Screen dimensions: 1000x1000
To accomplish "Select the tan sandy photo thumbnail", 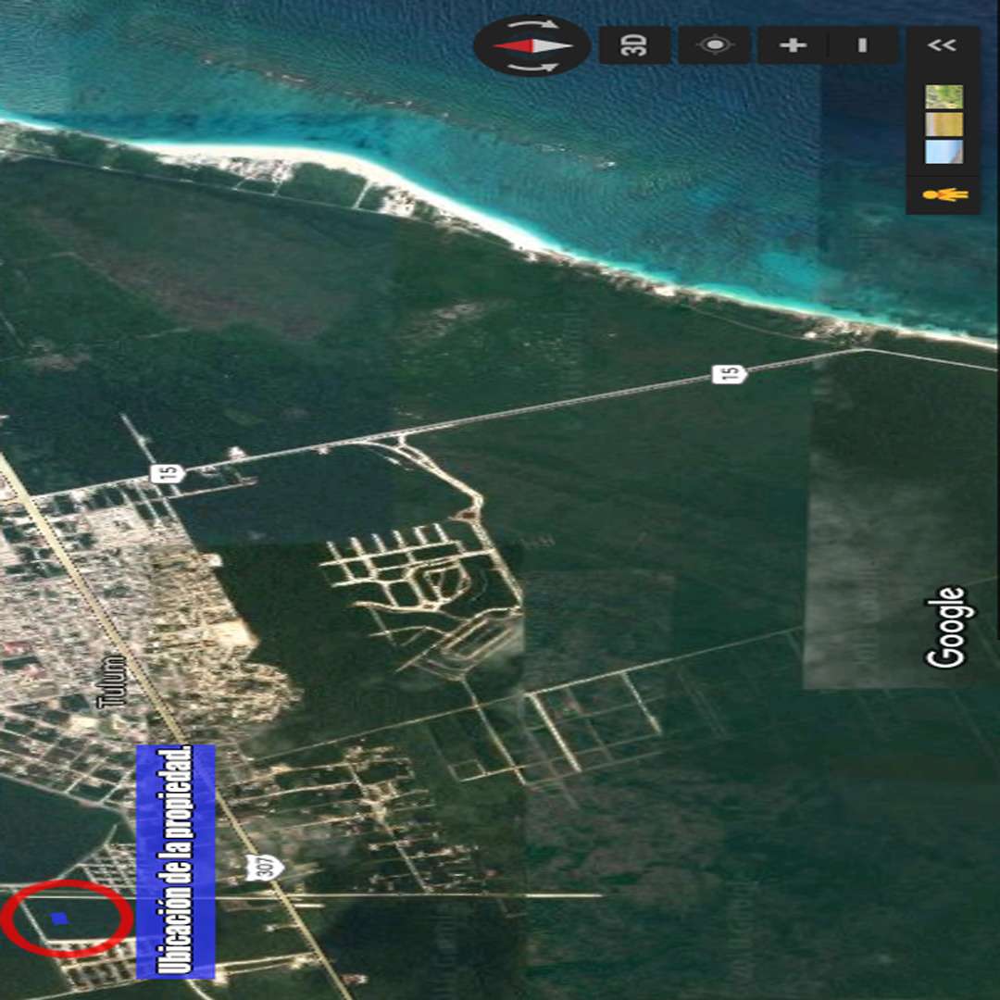I will 944,124.
